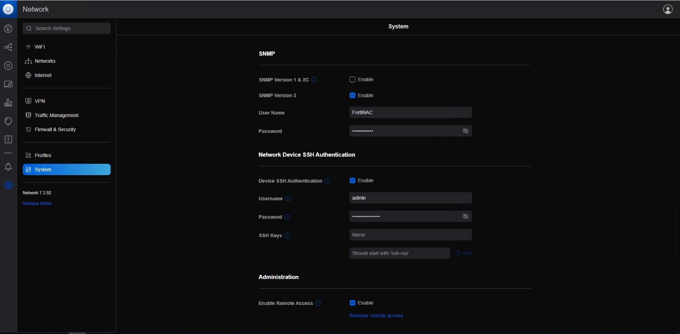Image resolution: width=680 pixels, height=334 pixels.
Task: Select the UniFi Devices sidebar icon
Action: 8,66
